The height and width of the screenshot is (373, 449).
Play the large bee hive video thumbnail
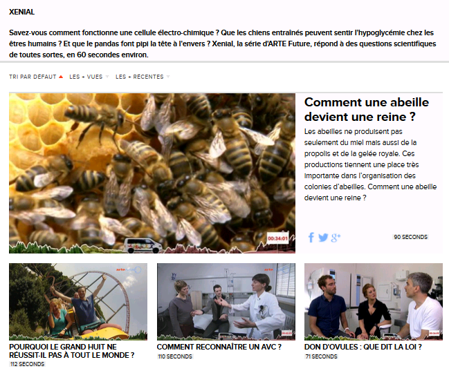click(x=152, y=173)
